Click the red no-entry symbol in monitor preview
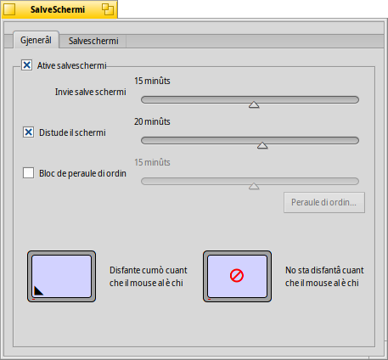388x360 pixels. point(237,276)
